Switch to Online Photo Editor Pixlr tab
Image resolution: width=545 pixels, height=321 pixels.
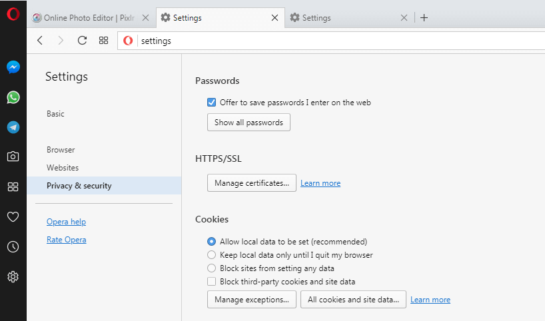87,18
